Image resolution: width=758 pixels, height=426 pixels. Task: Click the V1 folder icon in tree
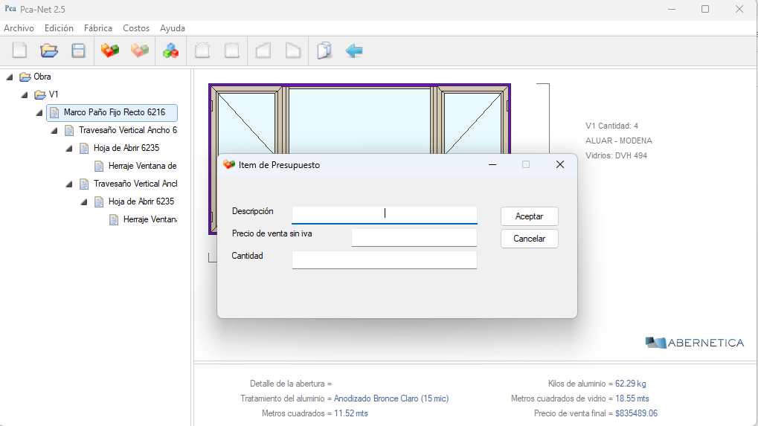coord(40,94)
